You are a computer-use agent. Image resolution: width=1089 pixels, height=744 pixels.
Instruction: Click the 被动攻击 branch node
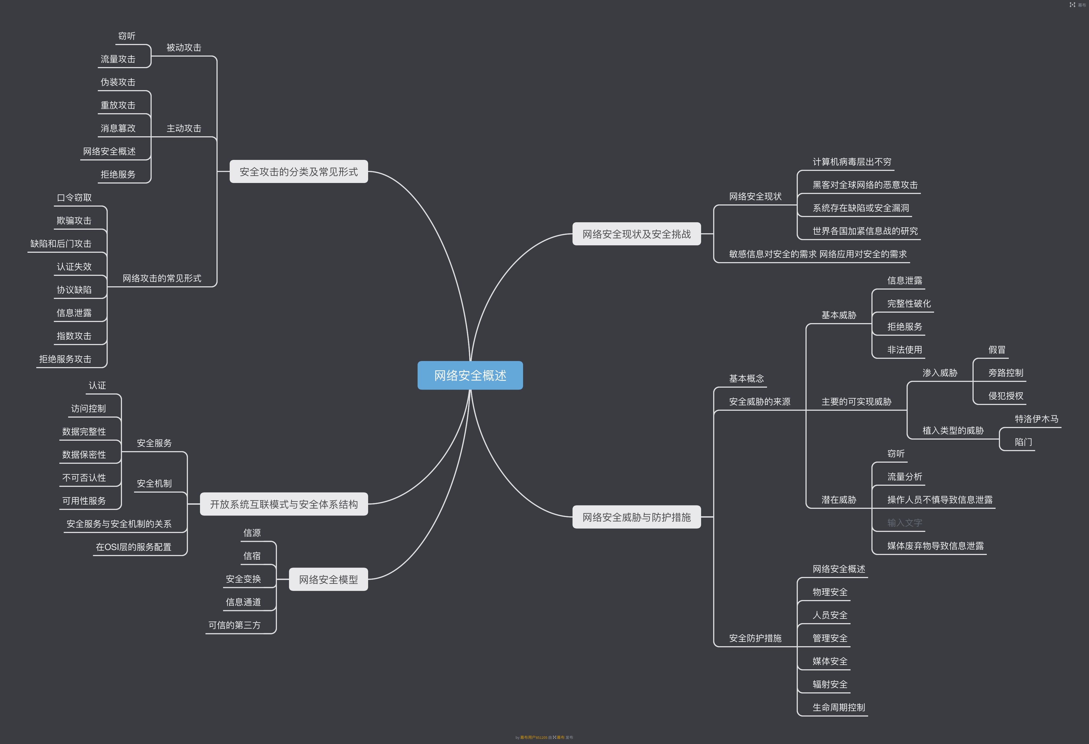pos(184,48)
